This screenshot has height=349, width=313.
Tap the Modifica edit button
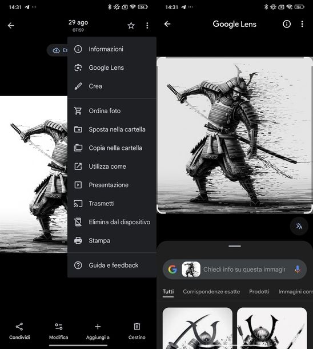[x=59, y=331]
